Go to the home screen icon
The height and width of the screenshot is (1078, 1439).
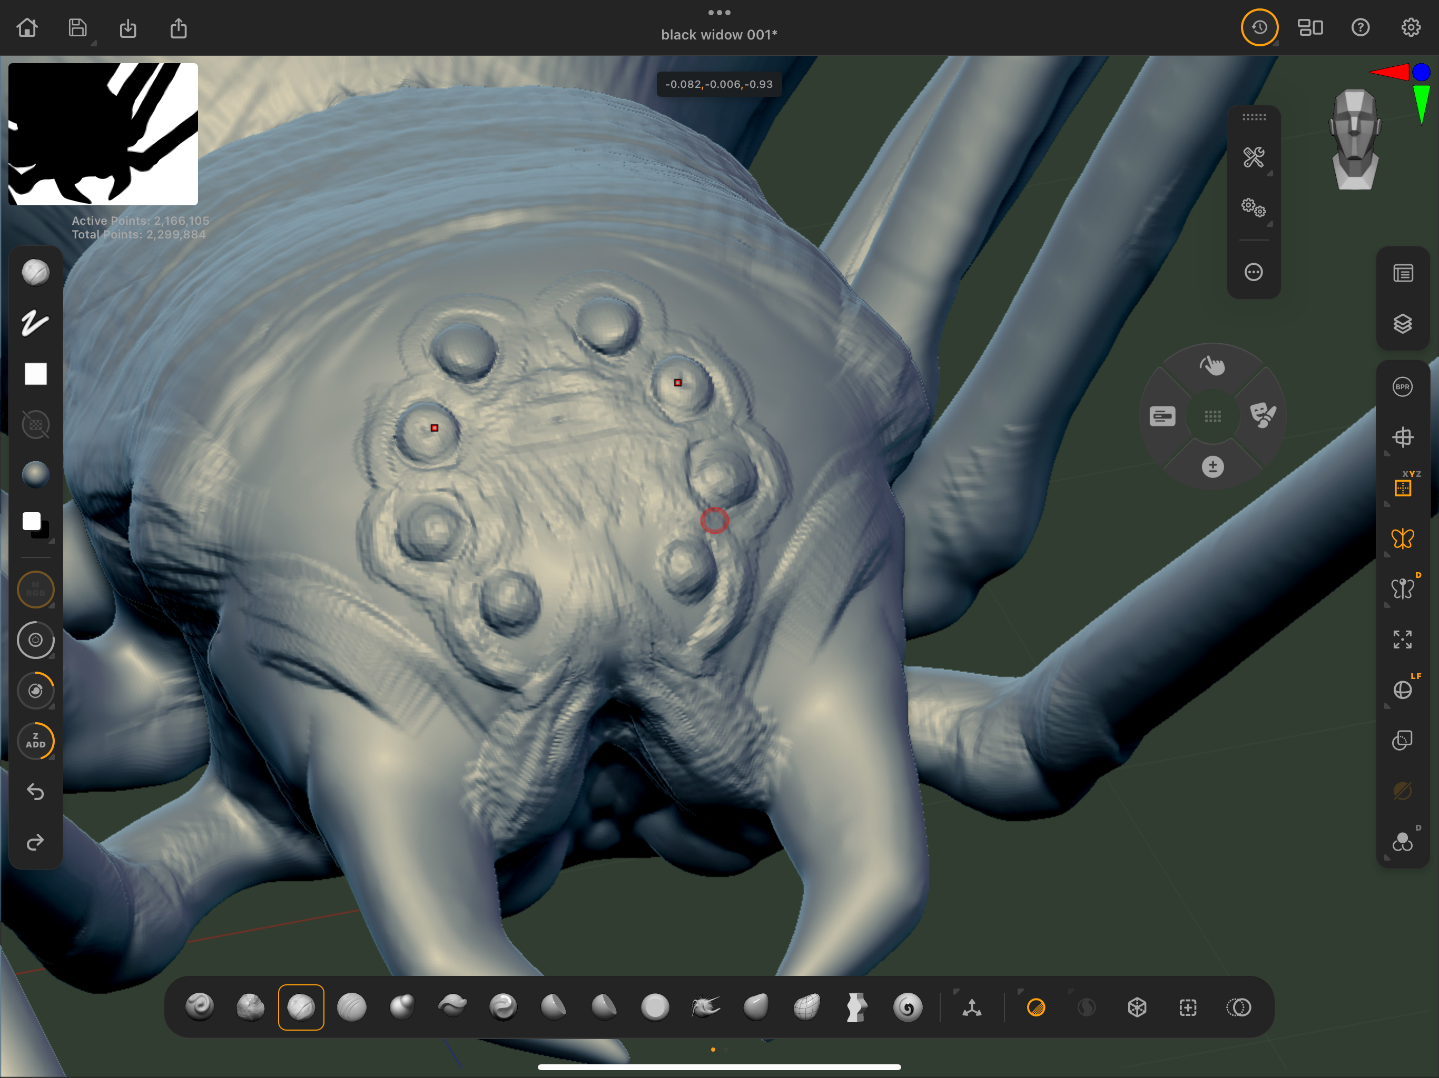(27, 28)
